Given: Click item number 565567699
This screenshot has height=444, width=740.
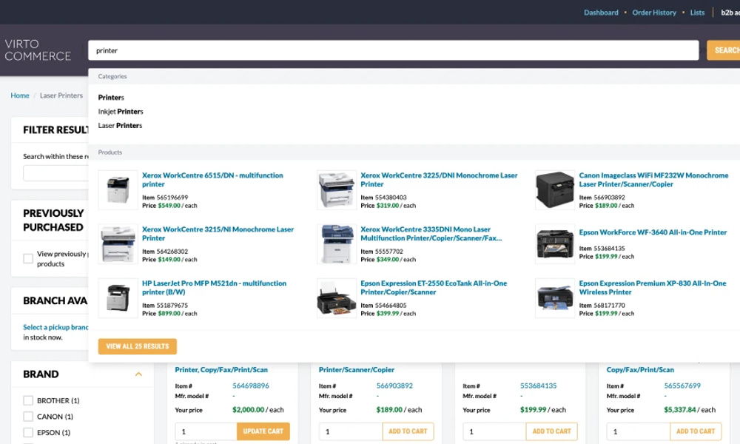Looking at the screenshot, I should 682,386.
